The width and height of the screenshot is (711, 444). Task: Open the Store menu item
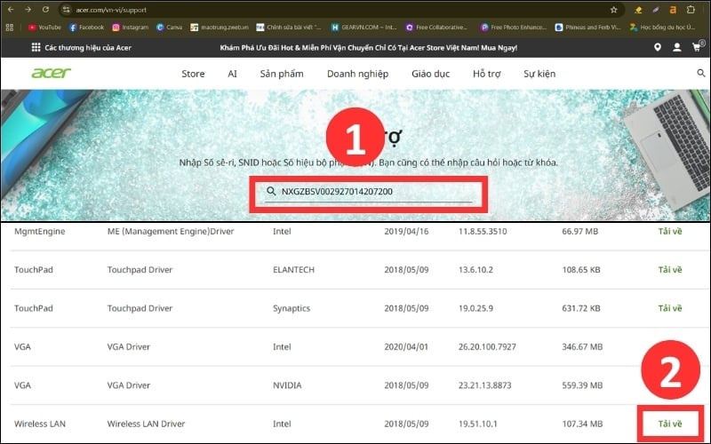193,74
